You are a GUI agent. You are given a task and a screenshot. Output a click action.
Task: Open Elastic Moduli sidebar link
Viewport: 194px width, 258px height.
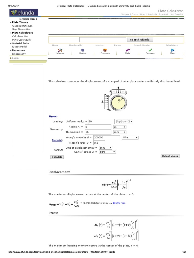coord(20,47)
